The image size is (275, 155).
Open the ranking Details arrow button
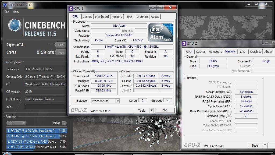(x=64, y=123)
